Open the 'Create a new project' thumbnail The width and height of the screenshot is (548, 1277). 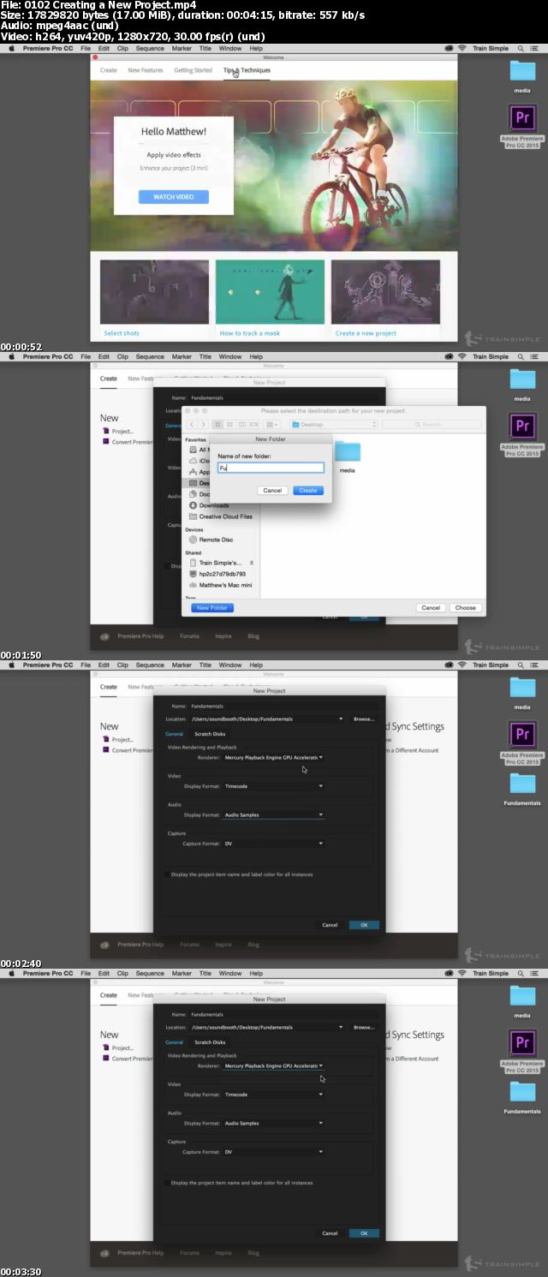click(x=385, y=292)
